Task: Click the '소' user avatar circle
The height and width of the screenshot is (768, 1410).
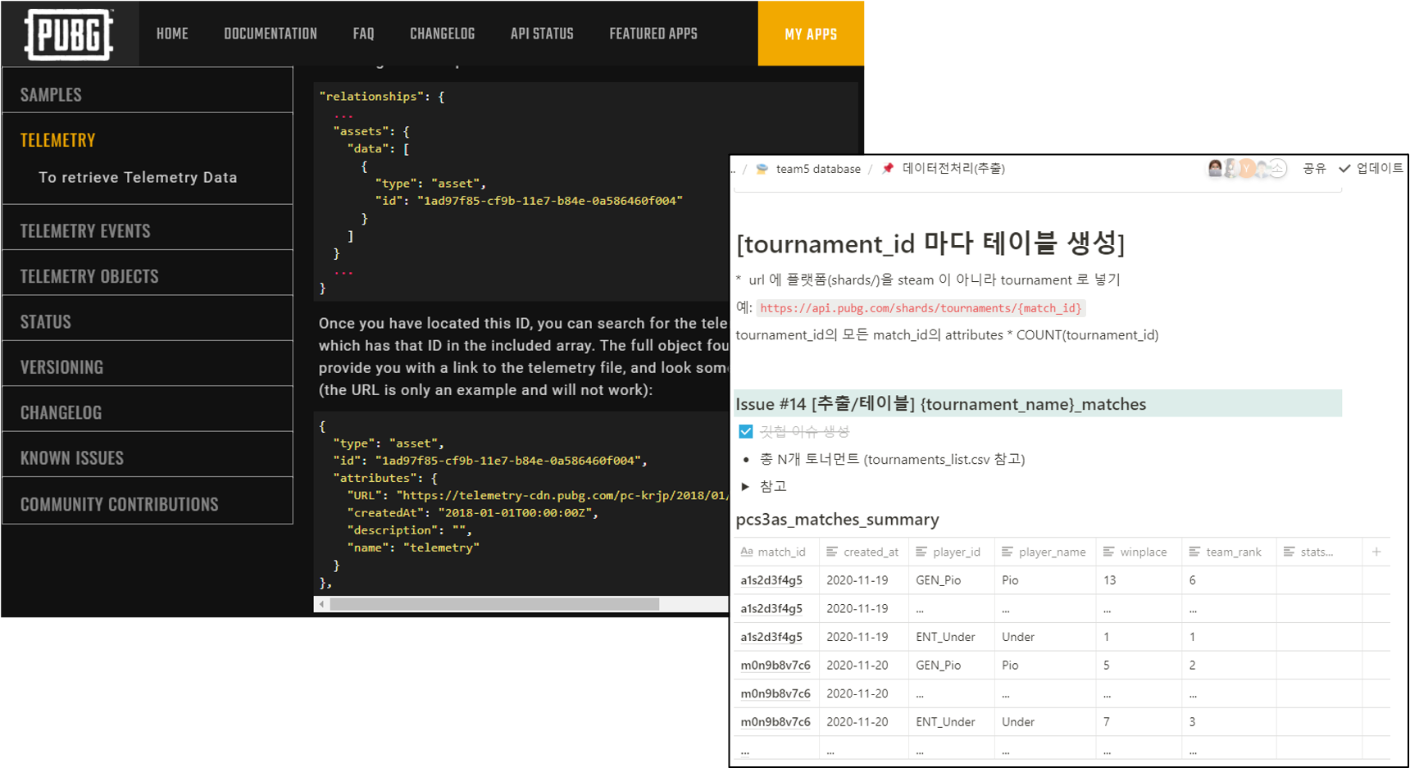Action: pyautogui.click(x=1278, y=169)
